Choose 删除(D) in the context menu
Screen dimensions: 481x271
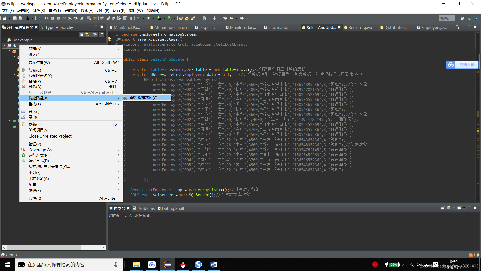click(x=71, y=87)
